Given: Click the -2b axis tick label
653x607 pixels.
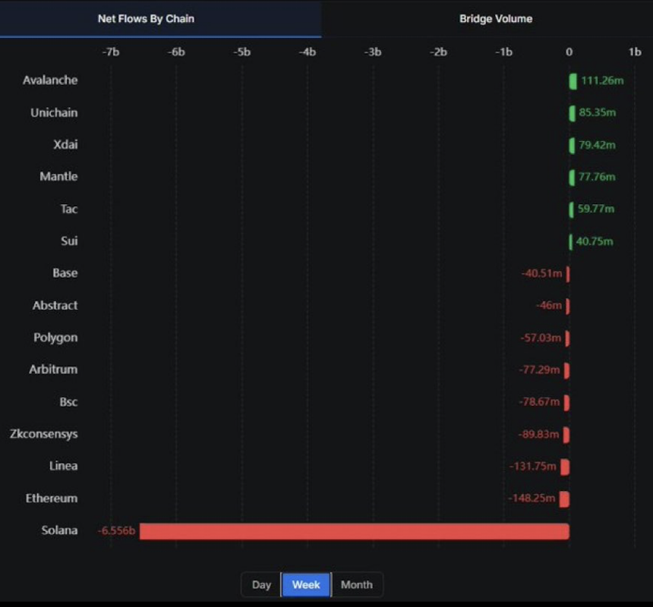Looking at the screenshot, I should 439,52.
